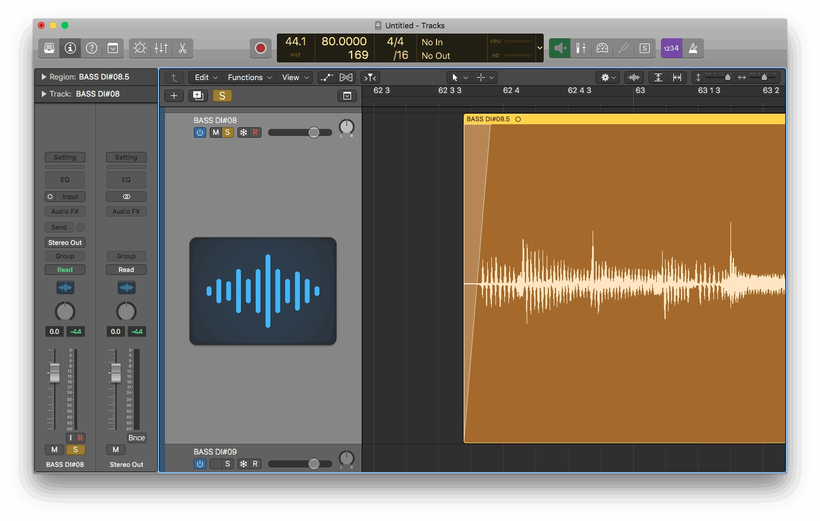This screenshot has width=820, height=521.
Task: Open the Edit menu
Action: click(206, 78)
